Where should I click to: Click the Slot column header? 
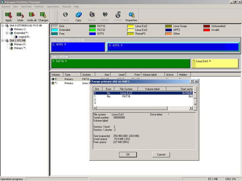98,89
